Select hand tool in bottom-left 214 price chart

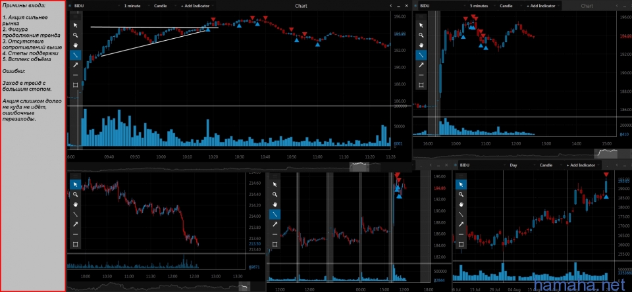[75, 204]
